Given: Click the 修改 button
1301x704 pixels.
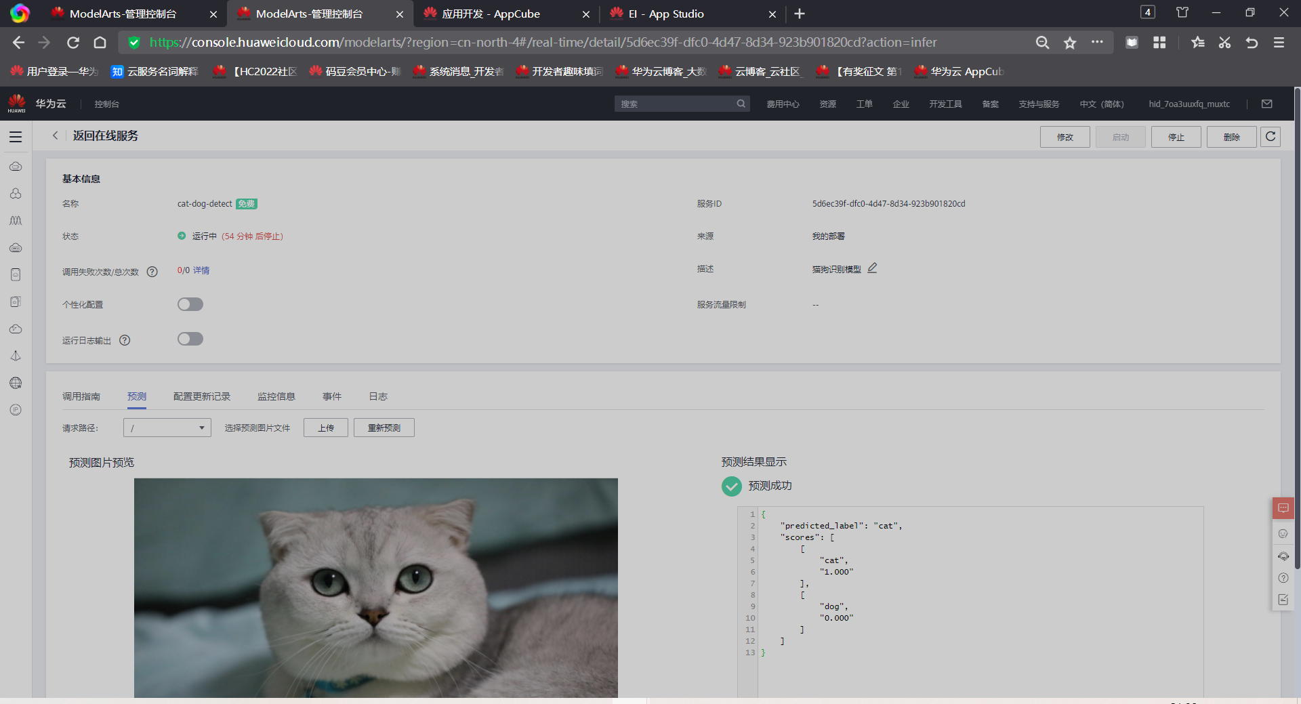Looking at the screenshot, I should pos(1065,137).
